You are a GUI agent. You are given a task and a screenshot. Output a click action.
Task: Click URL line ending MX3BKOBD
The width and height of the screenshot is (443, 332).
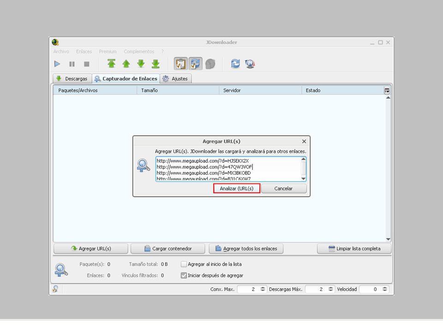(204, 173)
